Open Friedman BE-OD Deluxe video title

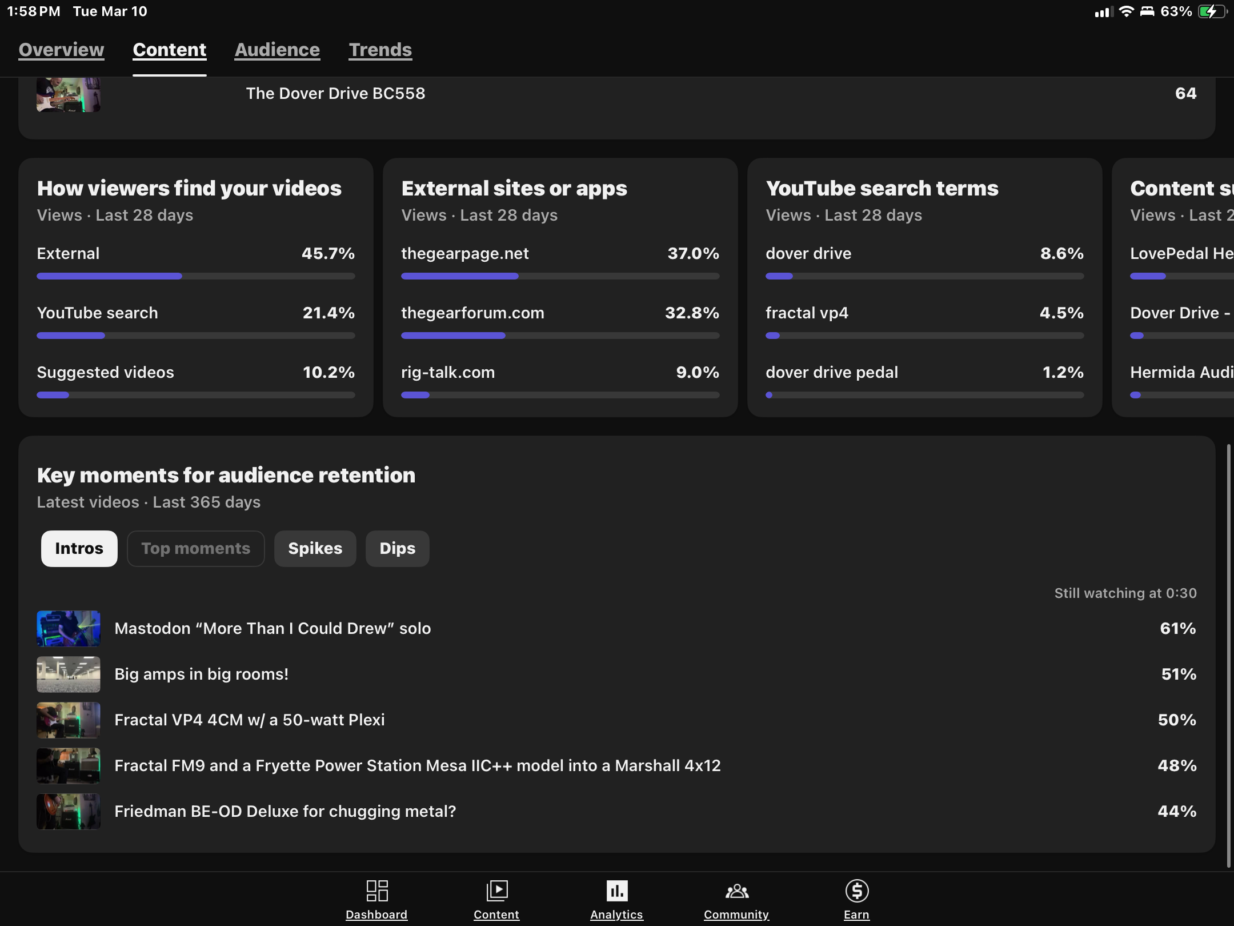click(285, 811)
